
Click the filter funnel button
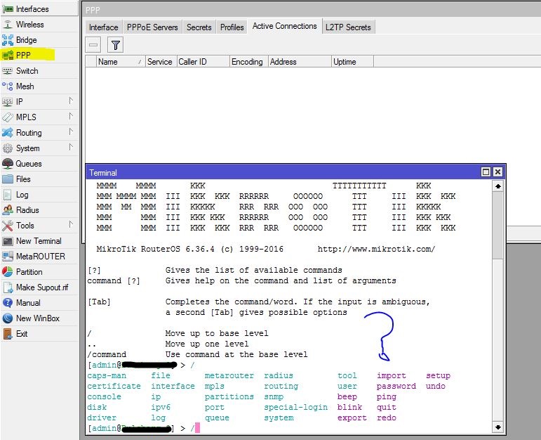(x=116, y=45)
